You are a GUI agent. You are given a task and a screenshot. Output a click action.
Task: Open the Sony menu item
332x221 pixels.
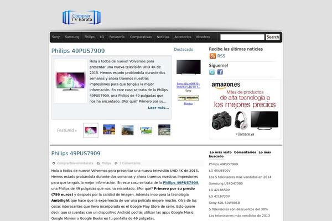click(56, 37)
